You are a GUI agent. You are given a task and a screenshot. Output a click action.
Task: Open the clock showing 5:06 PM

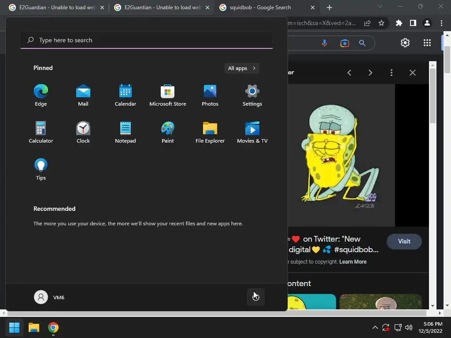point(430,327)
